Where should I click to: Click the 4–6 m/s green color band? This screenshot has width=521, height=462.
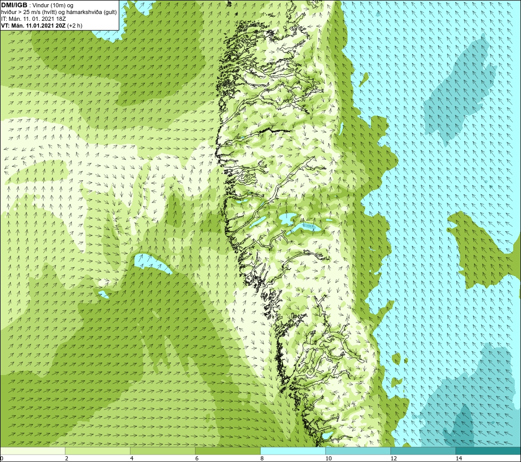(163, 451)
